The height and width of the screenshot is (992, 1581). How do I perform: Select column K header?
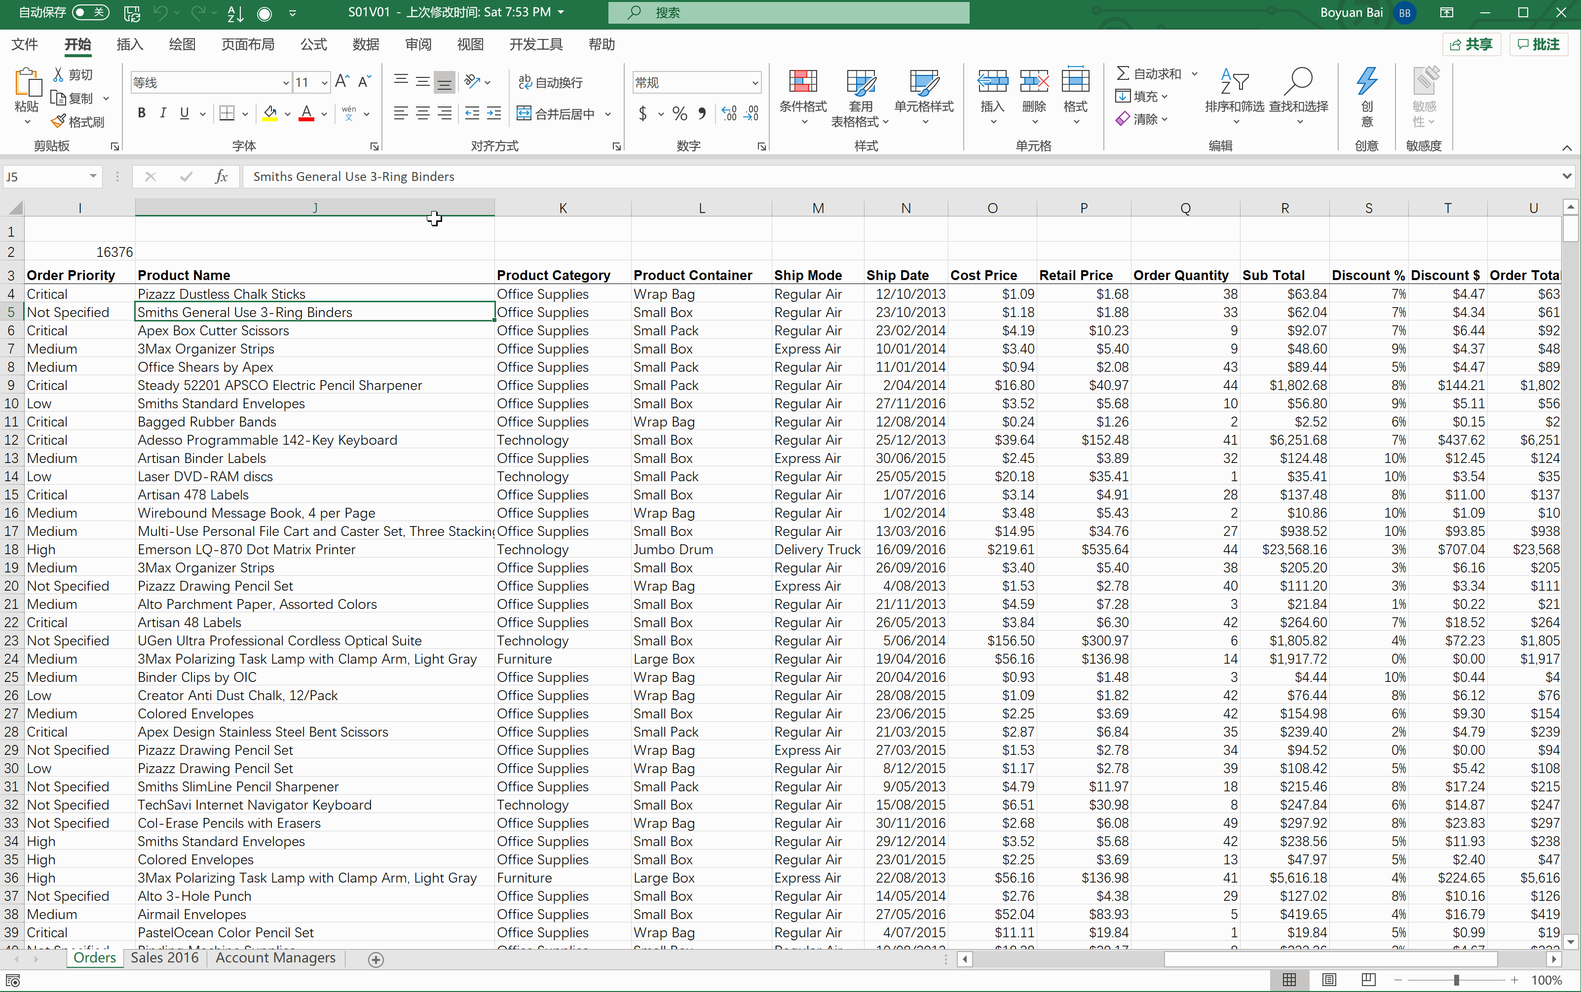[563, 208]
